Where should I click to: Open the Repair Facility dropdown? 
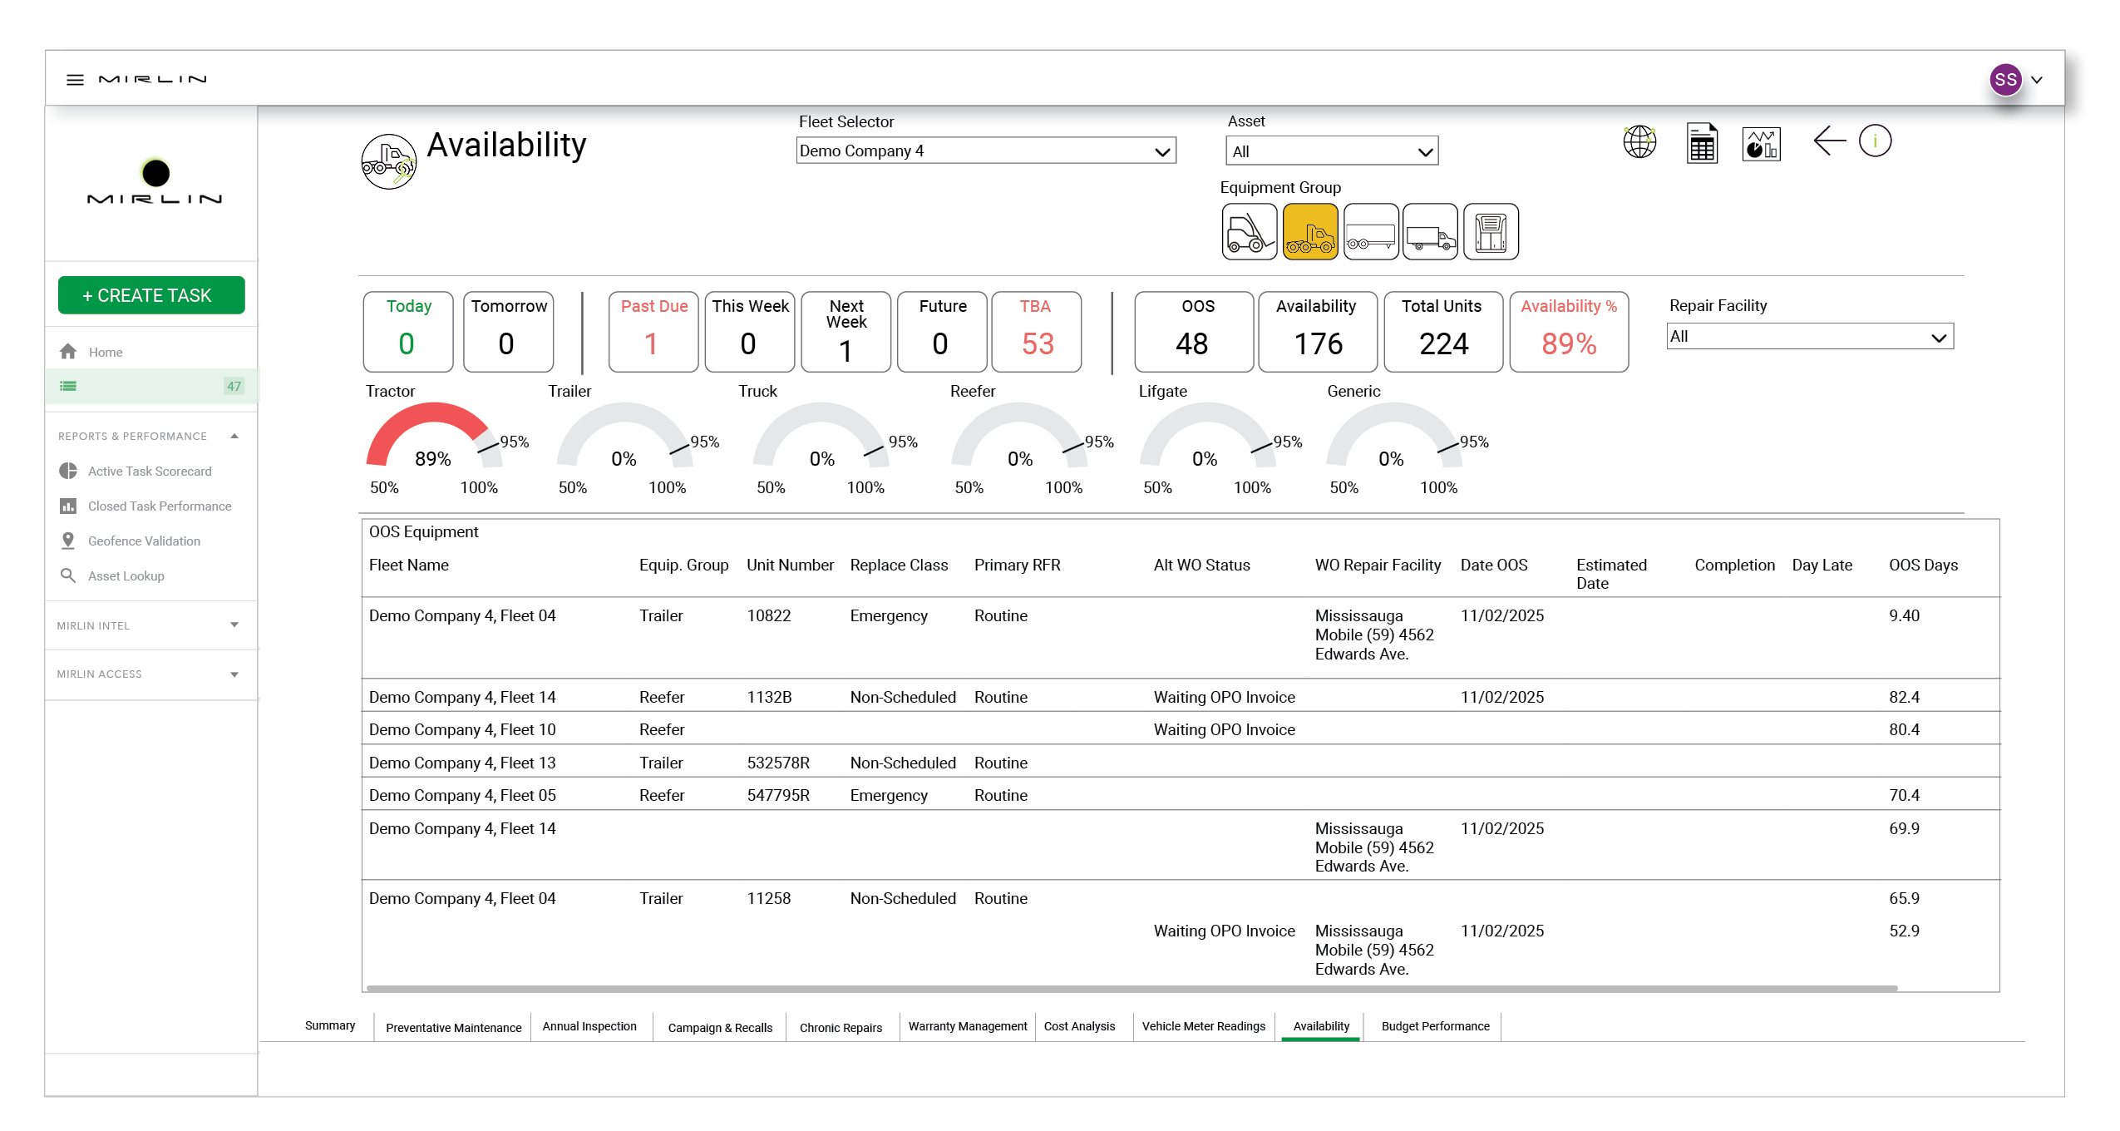point(1809,337)
